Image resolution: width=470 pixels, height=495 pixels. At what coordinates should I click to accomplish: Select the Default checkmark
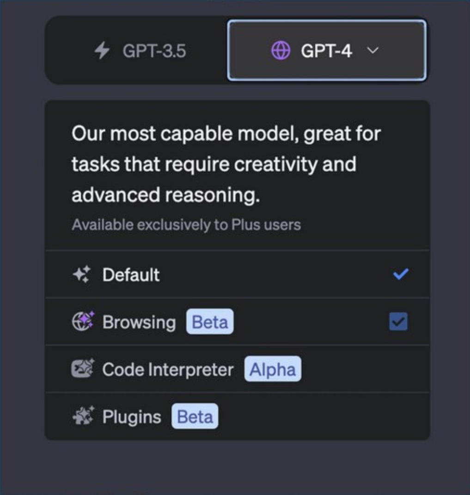click(400, 274)
